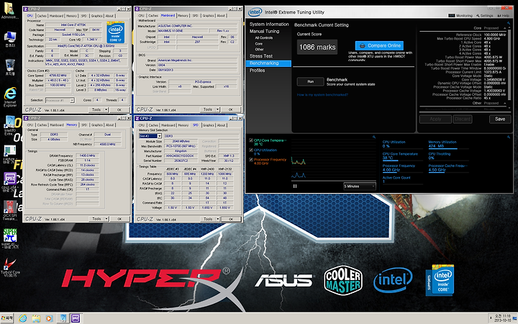Click the Tools button in Mainboard window

pos(208,109)
